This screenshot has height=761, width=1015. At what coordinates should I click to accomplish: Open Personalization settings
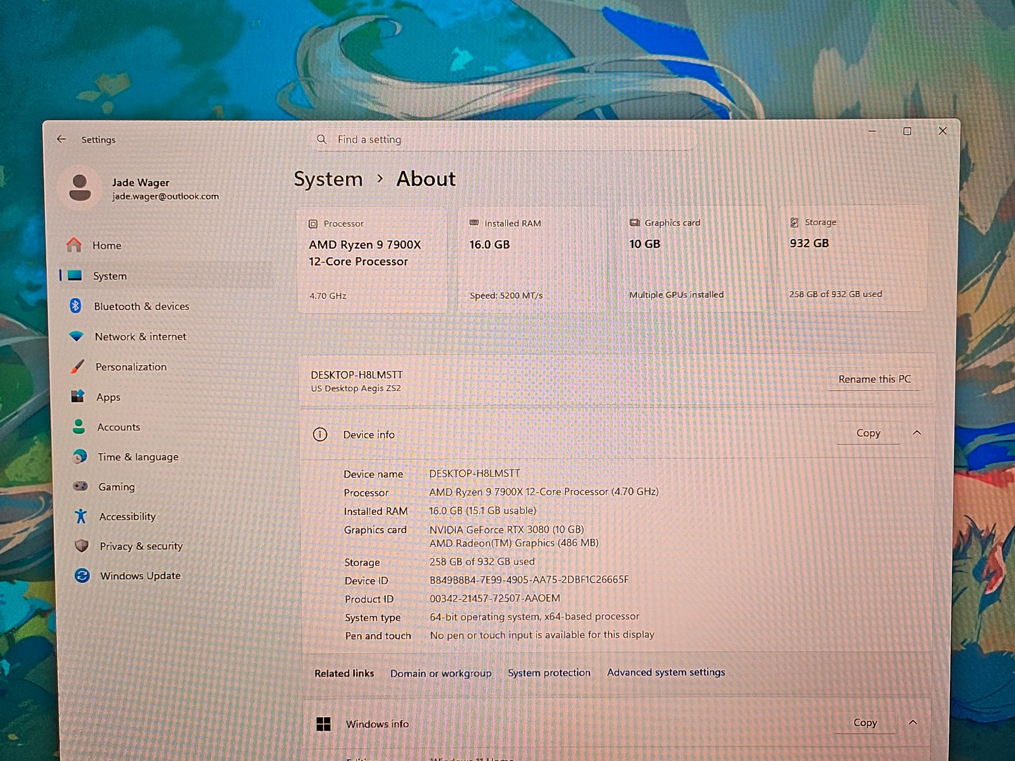(169, 367)
